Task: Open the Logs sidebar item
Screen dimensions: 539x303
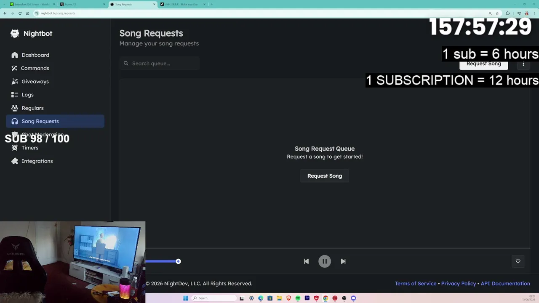Action: [x=55, y=95]
